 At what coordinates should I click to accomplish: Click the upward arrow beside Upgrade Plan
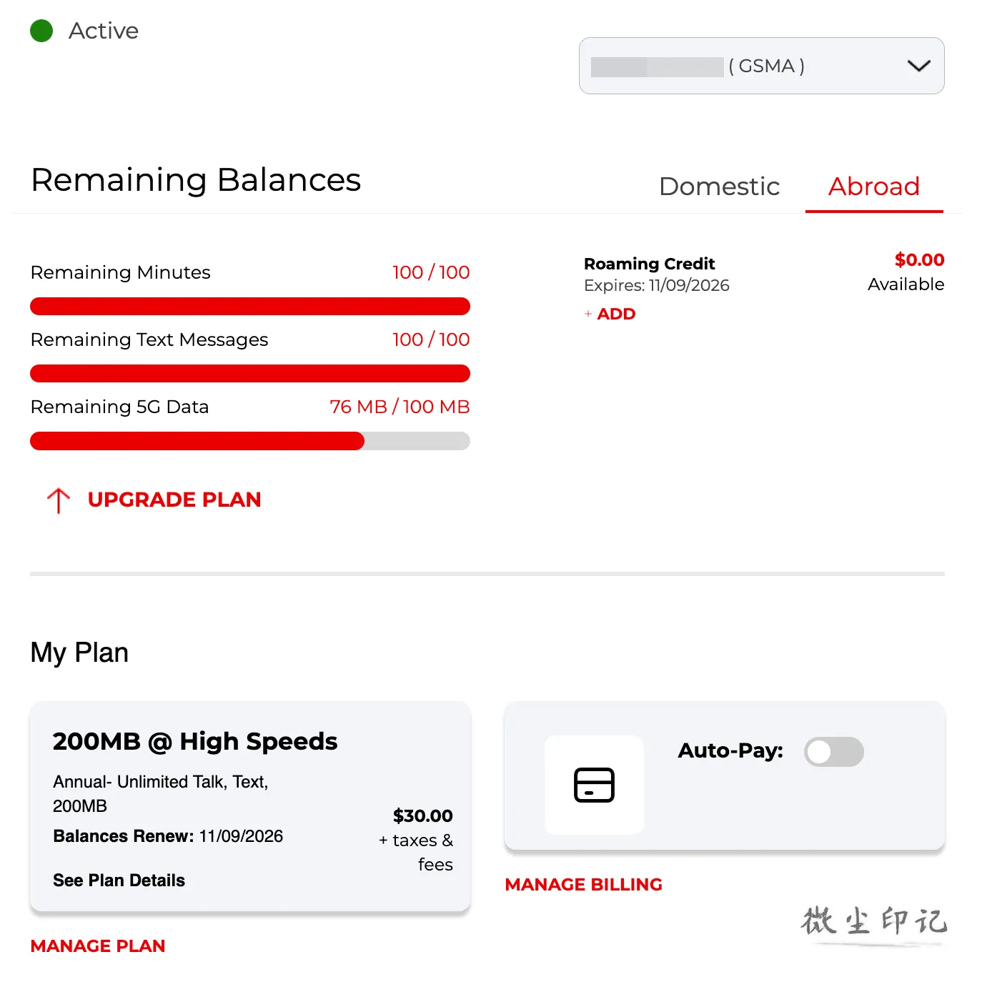point(59,500)
